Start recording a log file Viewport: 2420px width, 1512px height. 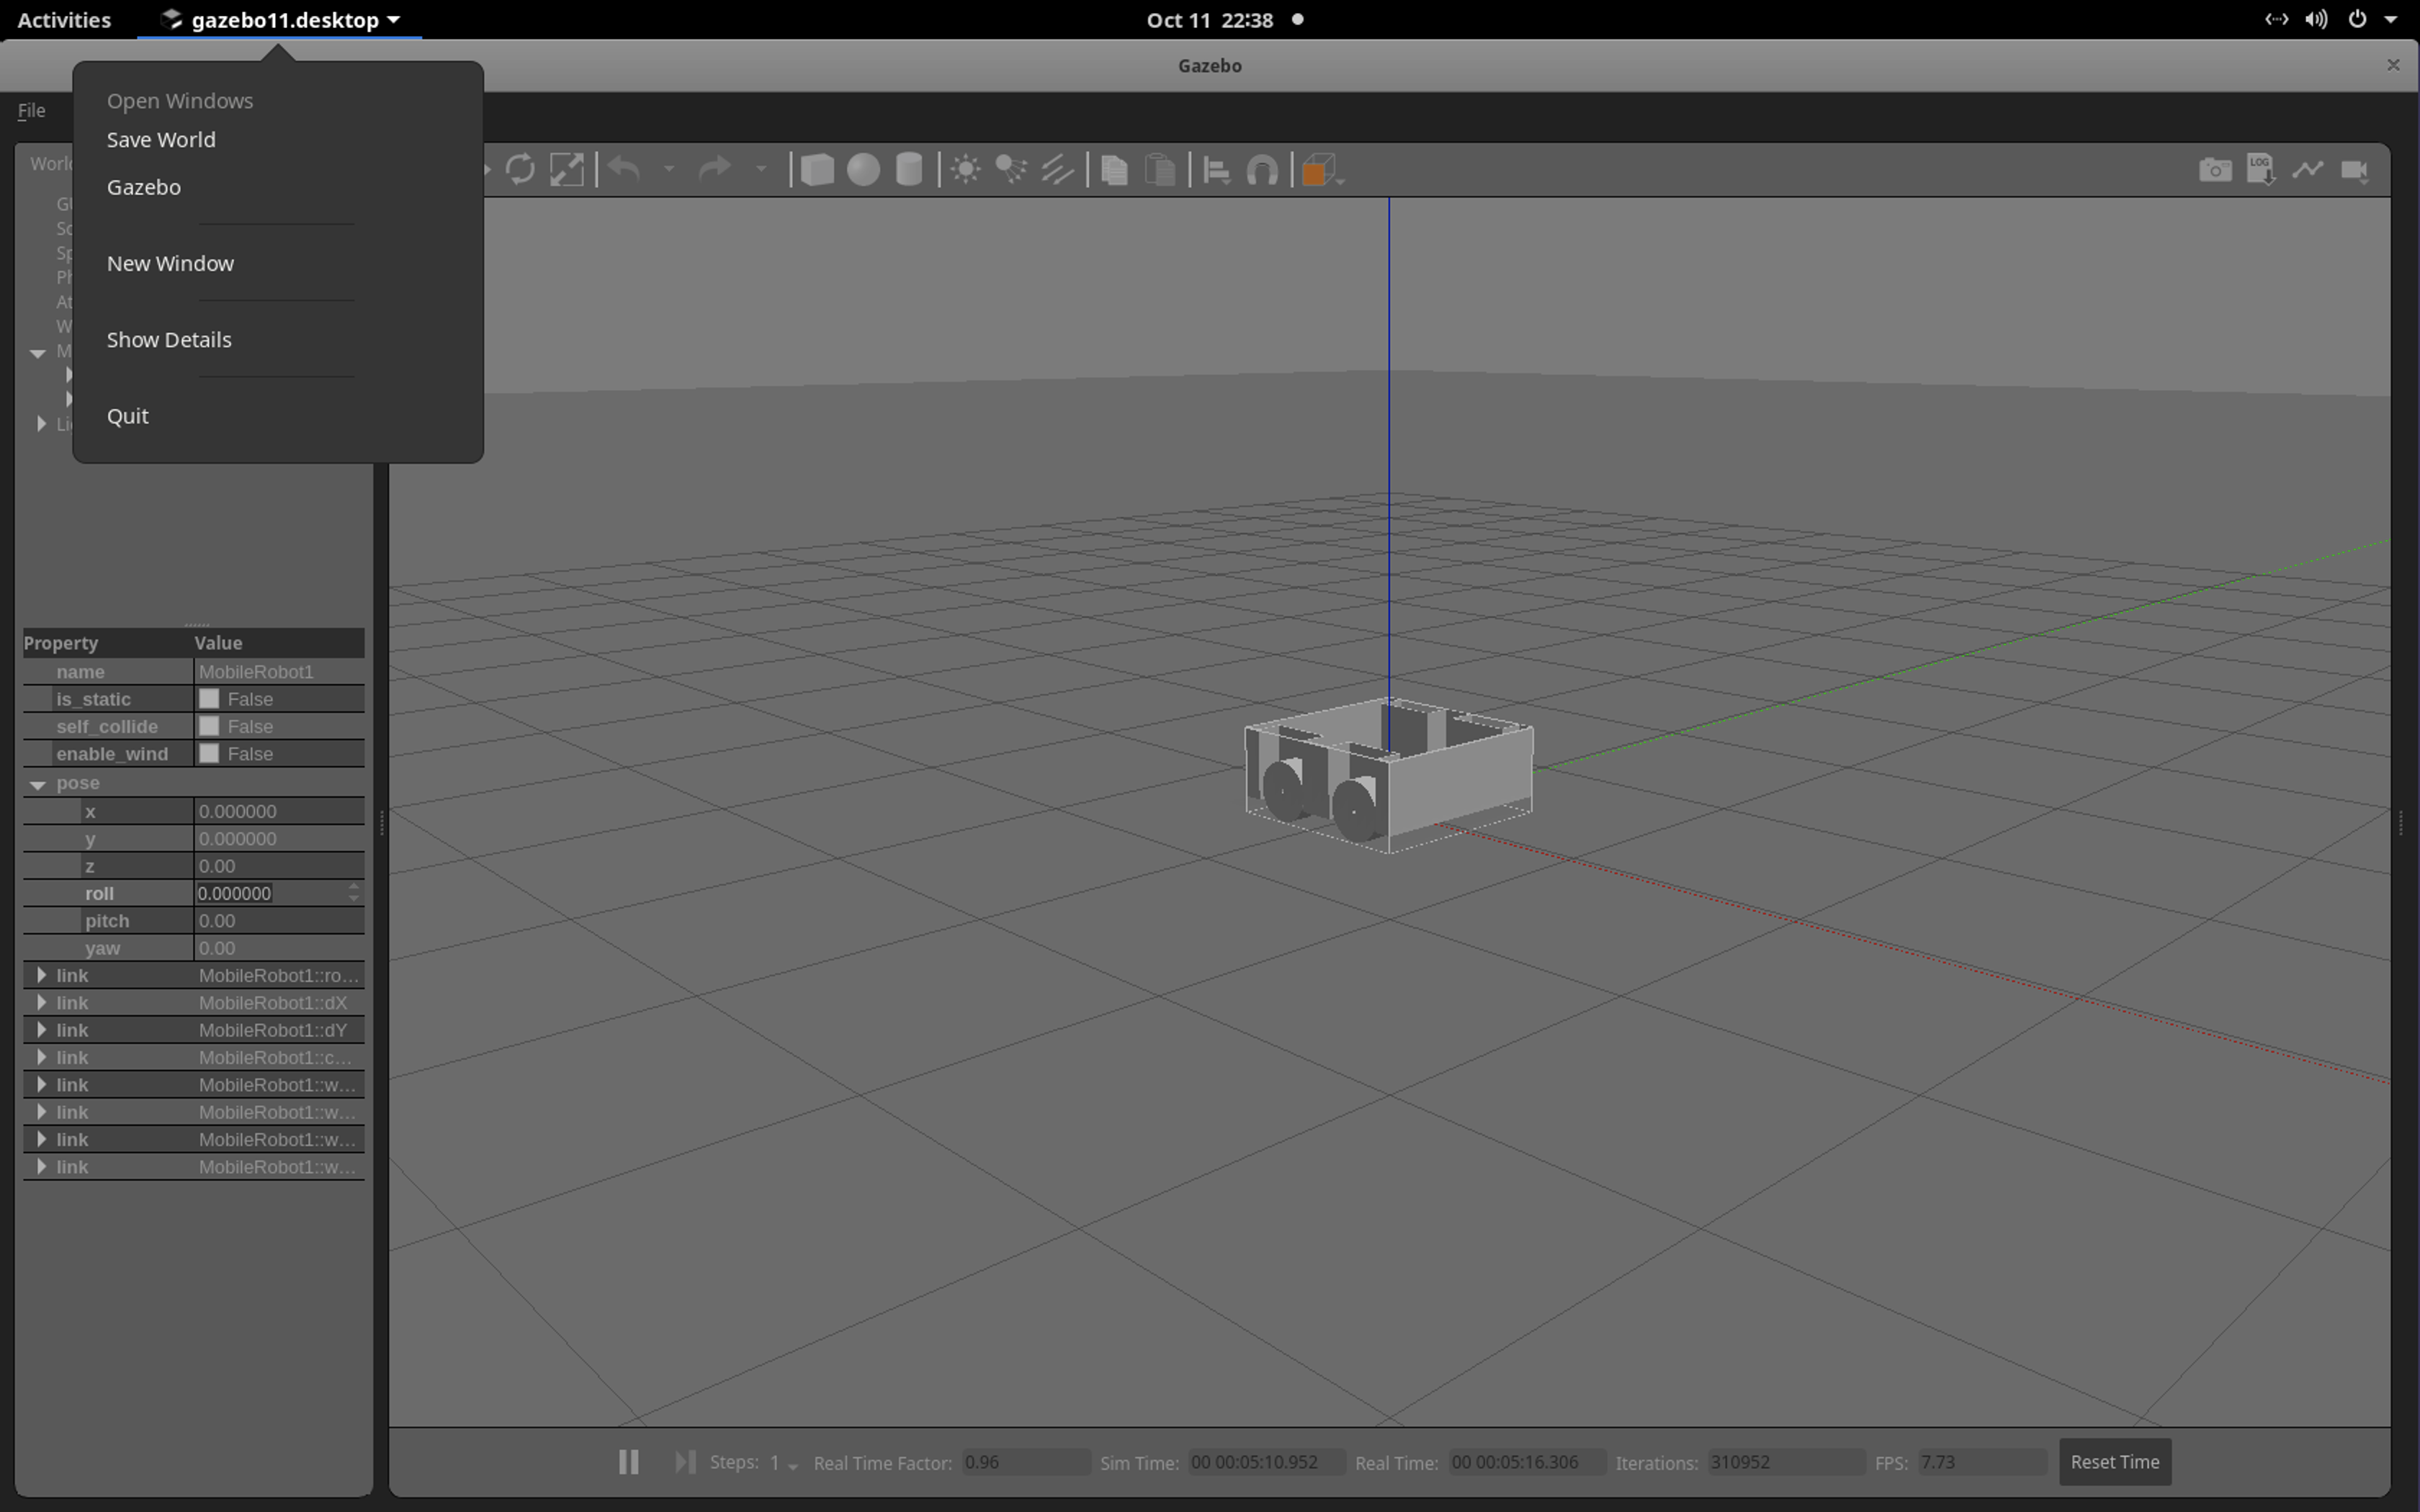click(x=2261, y=169)
